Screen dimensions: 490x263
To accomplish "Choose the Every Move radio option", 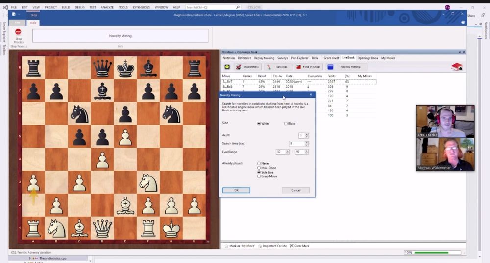I will point(259,176).
